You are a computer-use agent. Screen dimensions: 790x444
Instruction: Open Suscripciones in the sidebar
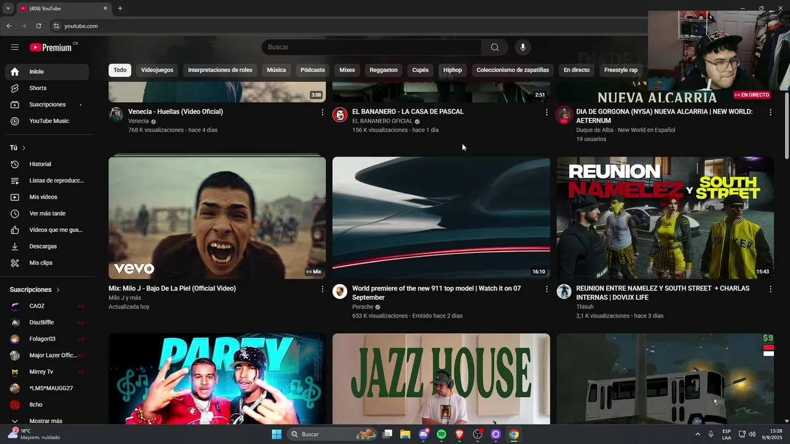click(47, 105)
